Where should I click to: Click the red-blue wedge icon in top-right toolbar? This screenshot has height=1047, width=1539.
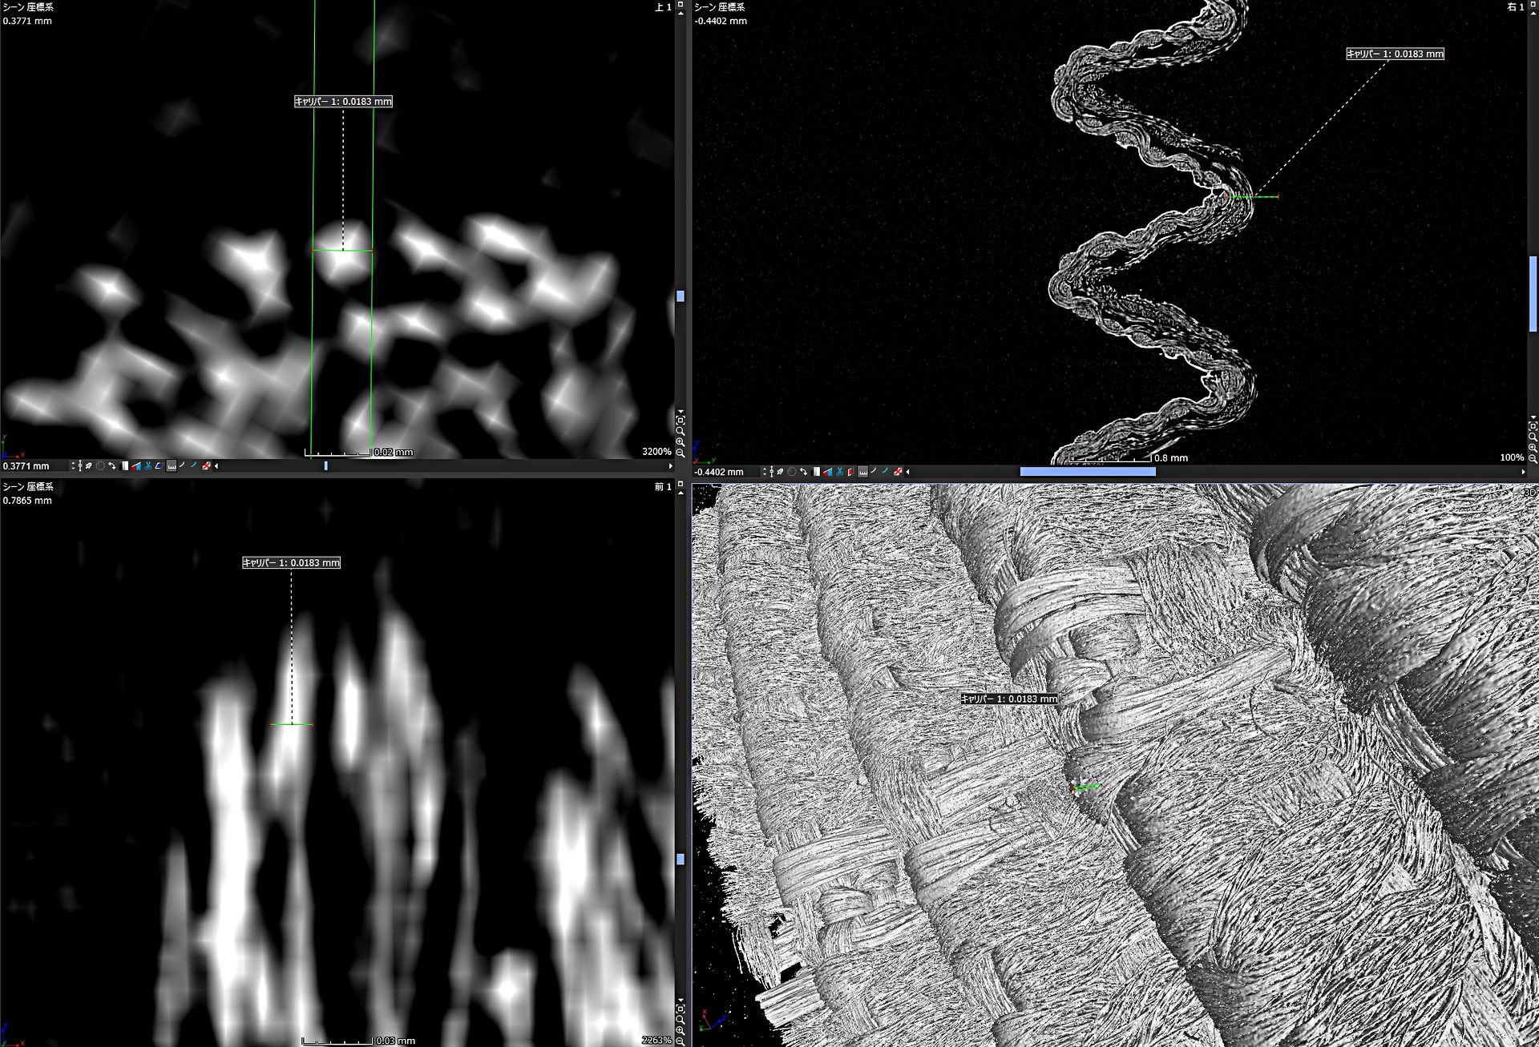click(827, 472)
